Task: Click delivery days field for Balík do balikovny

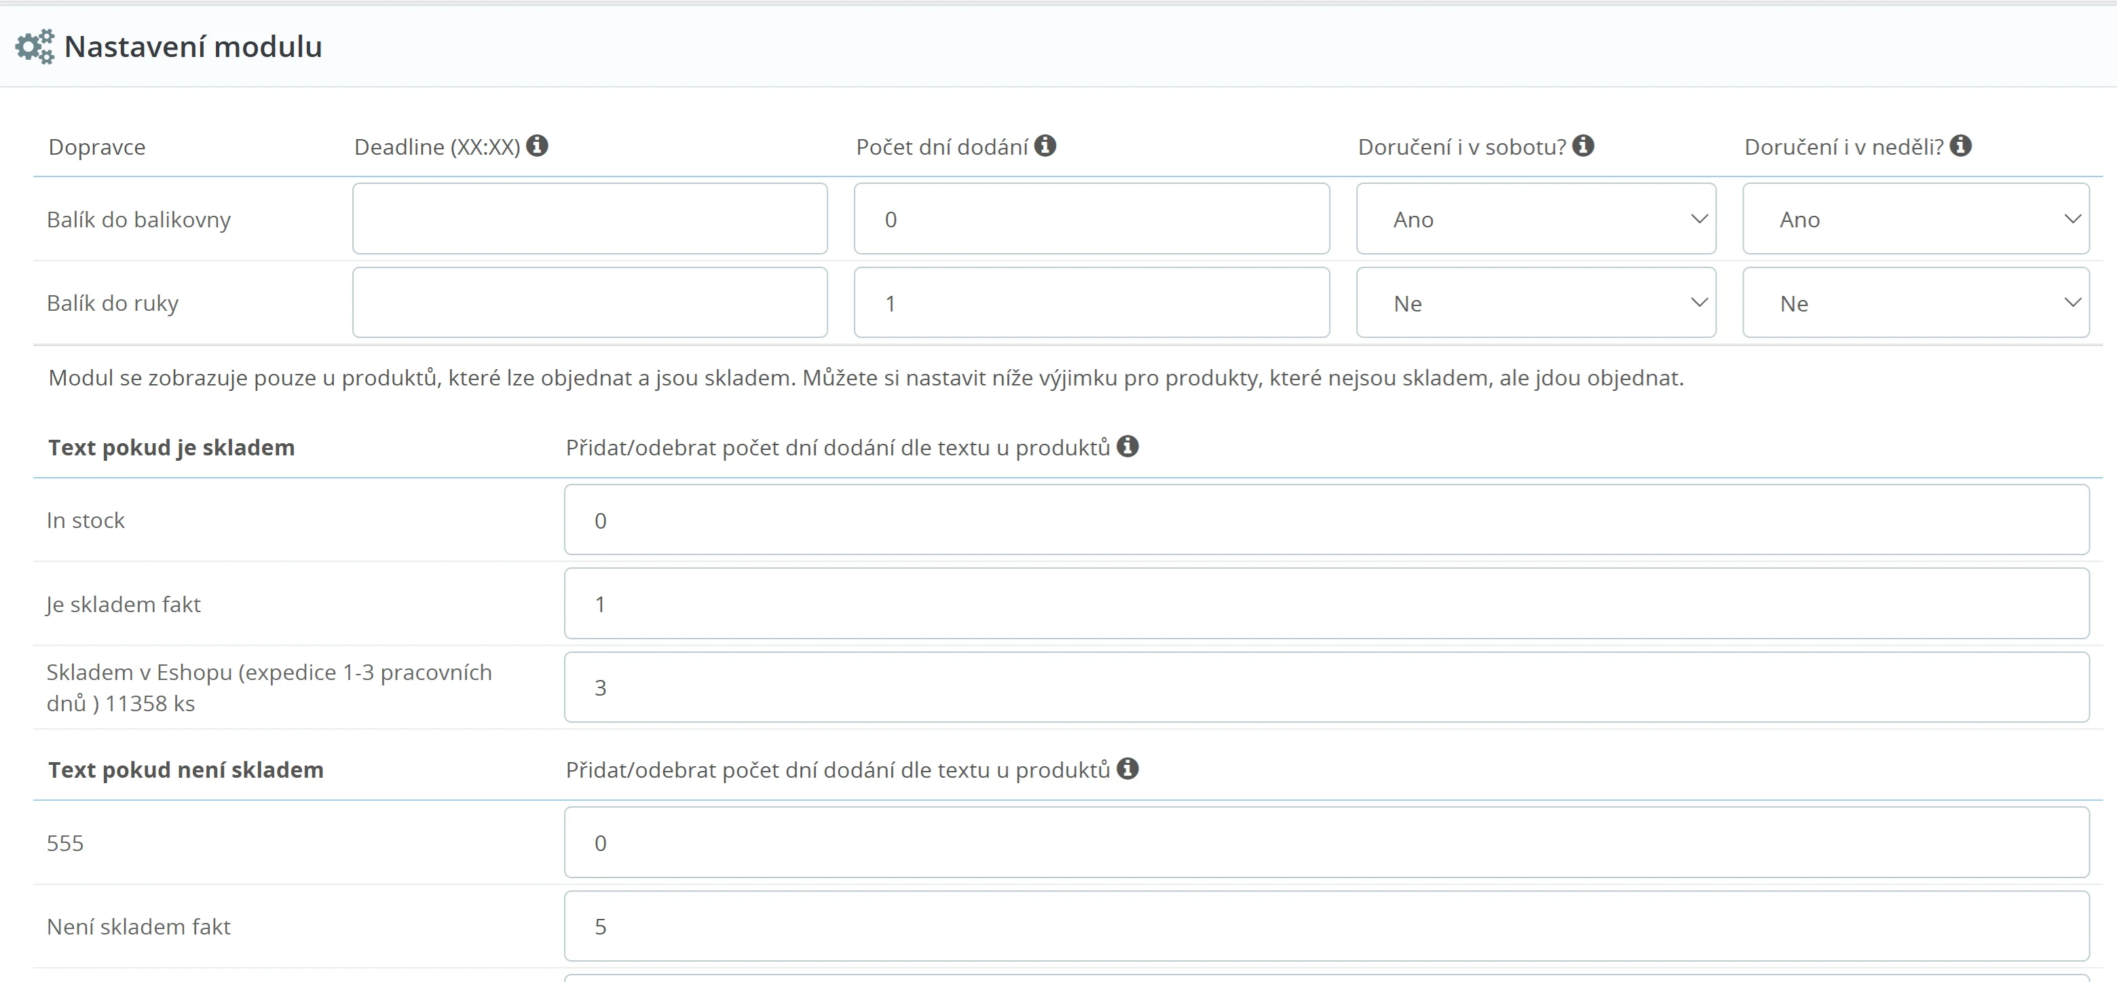Action: coord(1091,219)
